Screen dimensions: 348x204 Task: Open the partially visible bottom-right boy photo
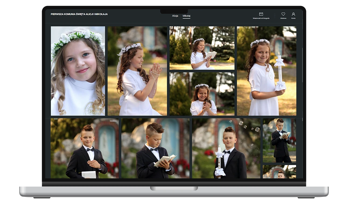click(279, 172)
